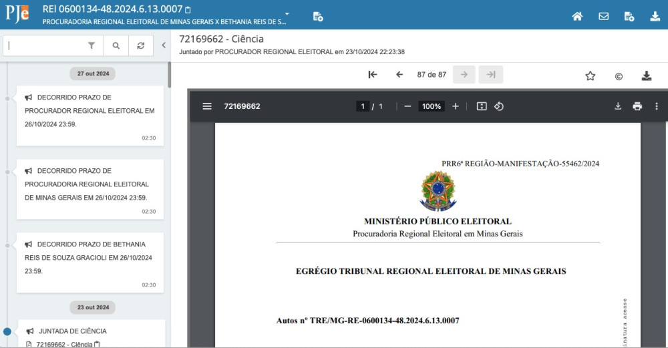
Task: Open the PDF viewer sidebar menu
Action: (x=207, y=106)
